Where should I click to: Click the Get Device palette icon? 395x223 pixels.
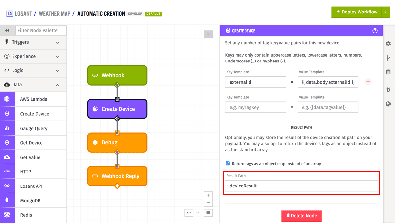coord(7,143)
